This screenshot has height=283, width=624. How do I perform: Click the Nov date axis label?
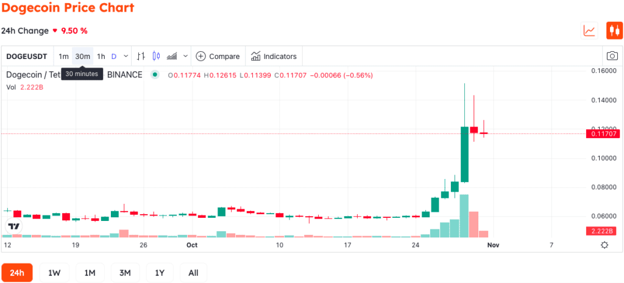click(493, 245)
